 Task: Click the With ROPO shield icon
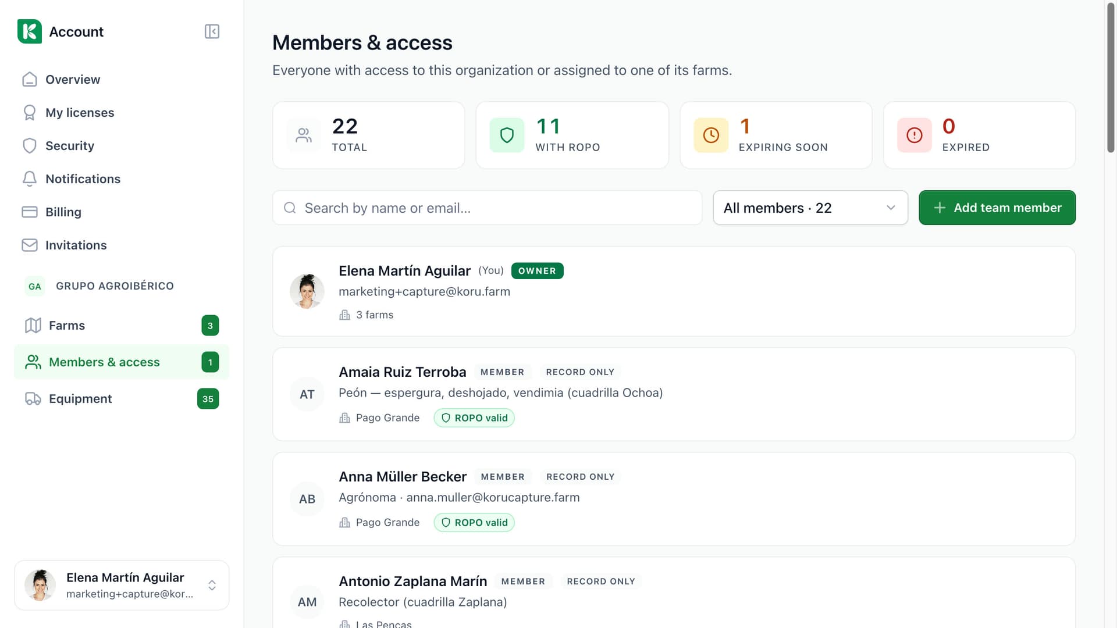[x=507, y=135]
